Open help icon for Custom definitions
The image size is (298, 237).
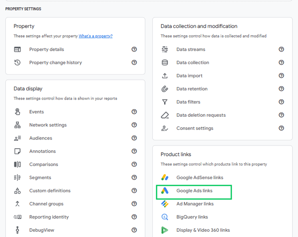[134, 191]
